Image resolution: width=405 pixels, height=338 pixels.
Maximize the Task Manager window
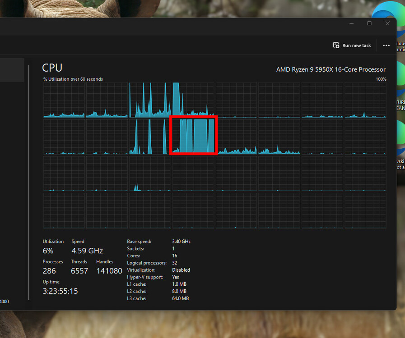369,23
